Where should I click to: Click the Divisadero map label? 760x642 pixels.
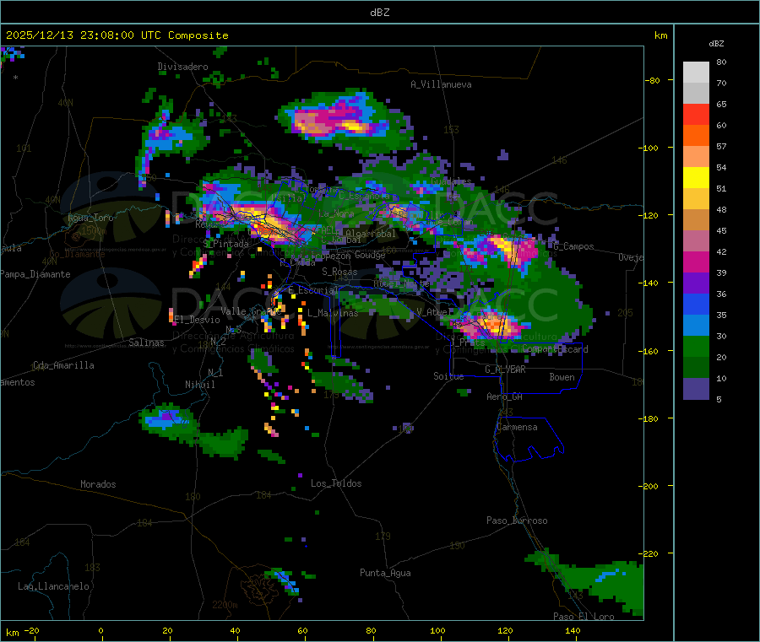tap(182, 66)
